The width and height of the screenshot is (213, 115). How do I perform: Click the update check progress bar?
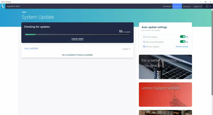pos(77,34)
